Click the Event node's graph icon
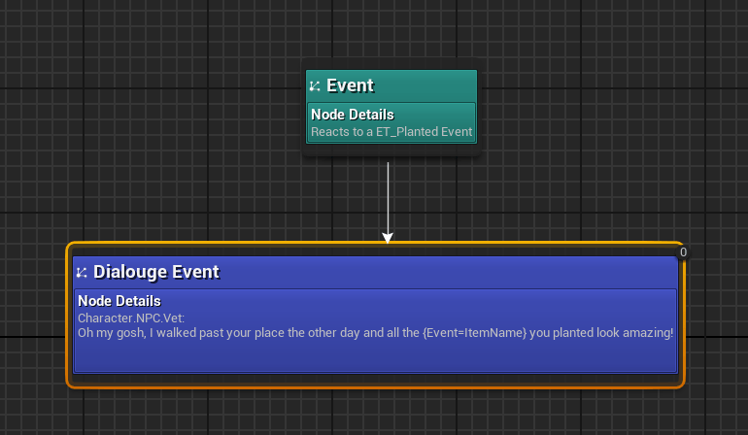Viewport: 748px width, 435px height. click(315, 86)
